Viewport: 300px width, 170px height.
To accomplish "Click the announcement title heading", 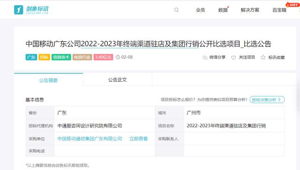I will point(149,44).
